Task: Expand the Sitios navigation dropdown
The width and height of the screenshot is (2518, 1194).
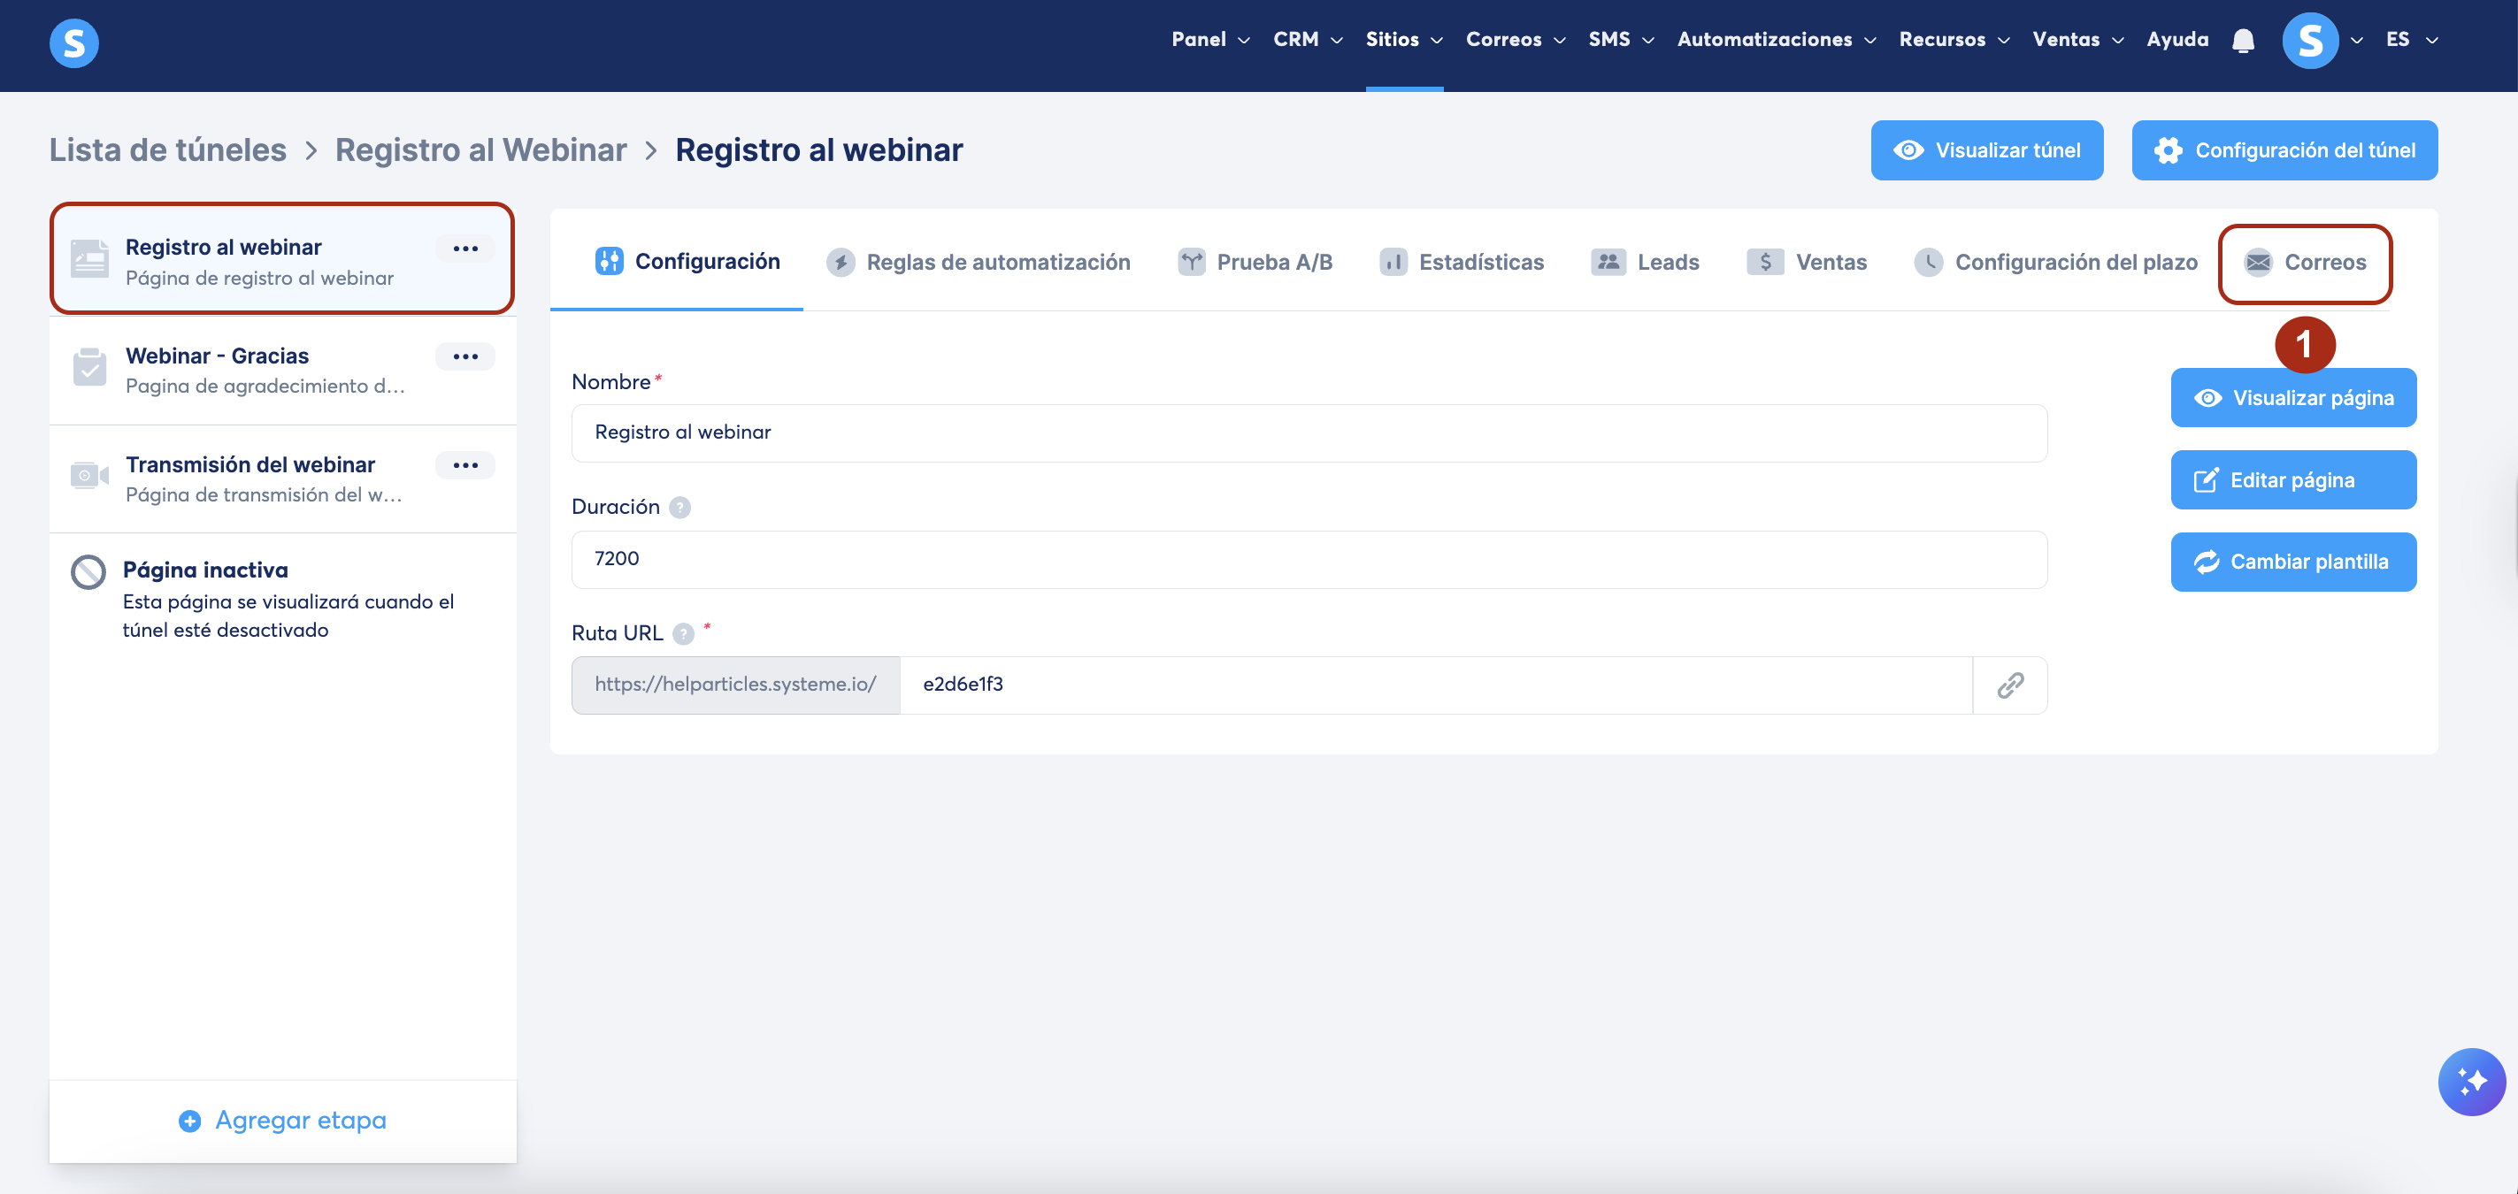Action: (x=1404, y=40)
